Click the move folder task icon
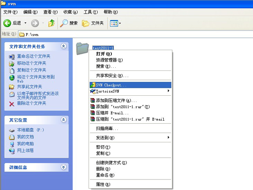 (x=12, y=63)
